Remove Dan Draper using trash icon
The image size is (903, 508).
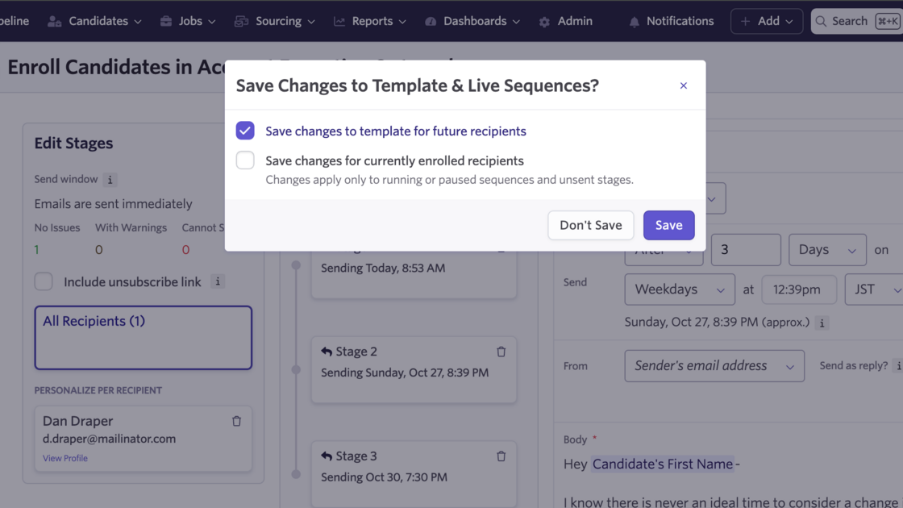tap(236, 421)
